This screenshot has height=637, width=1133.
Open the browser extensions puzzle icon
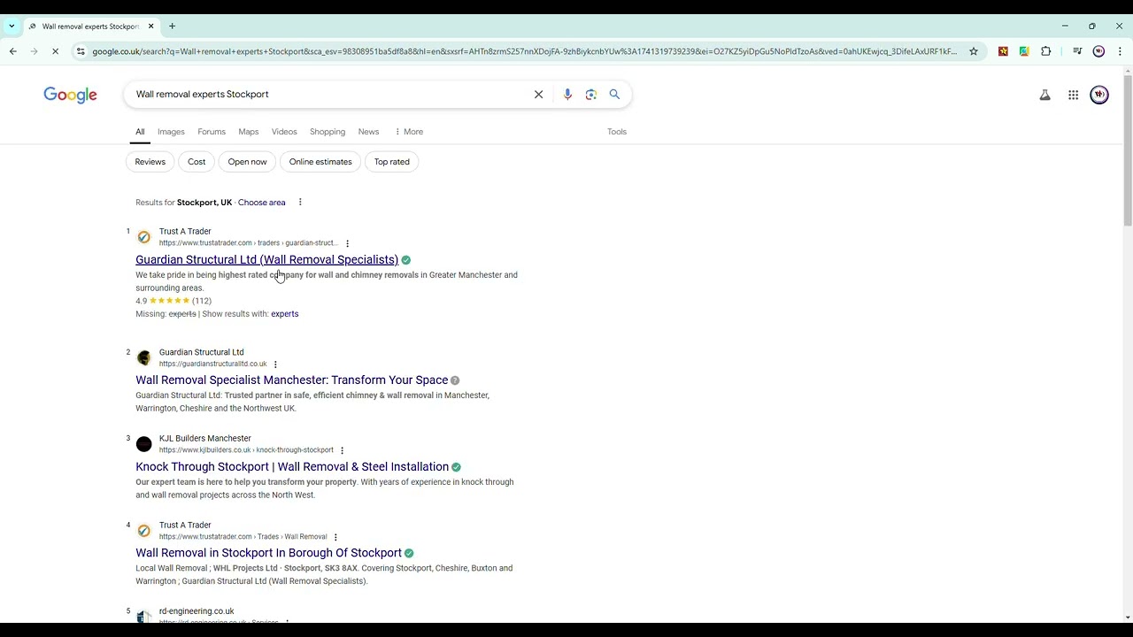tap(1045, 51)
